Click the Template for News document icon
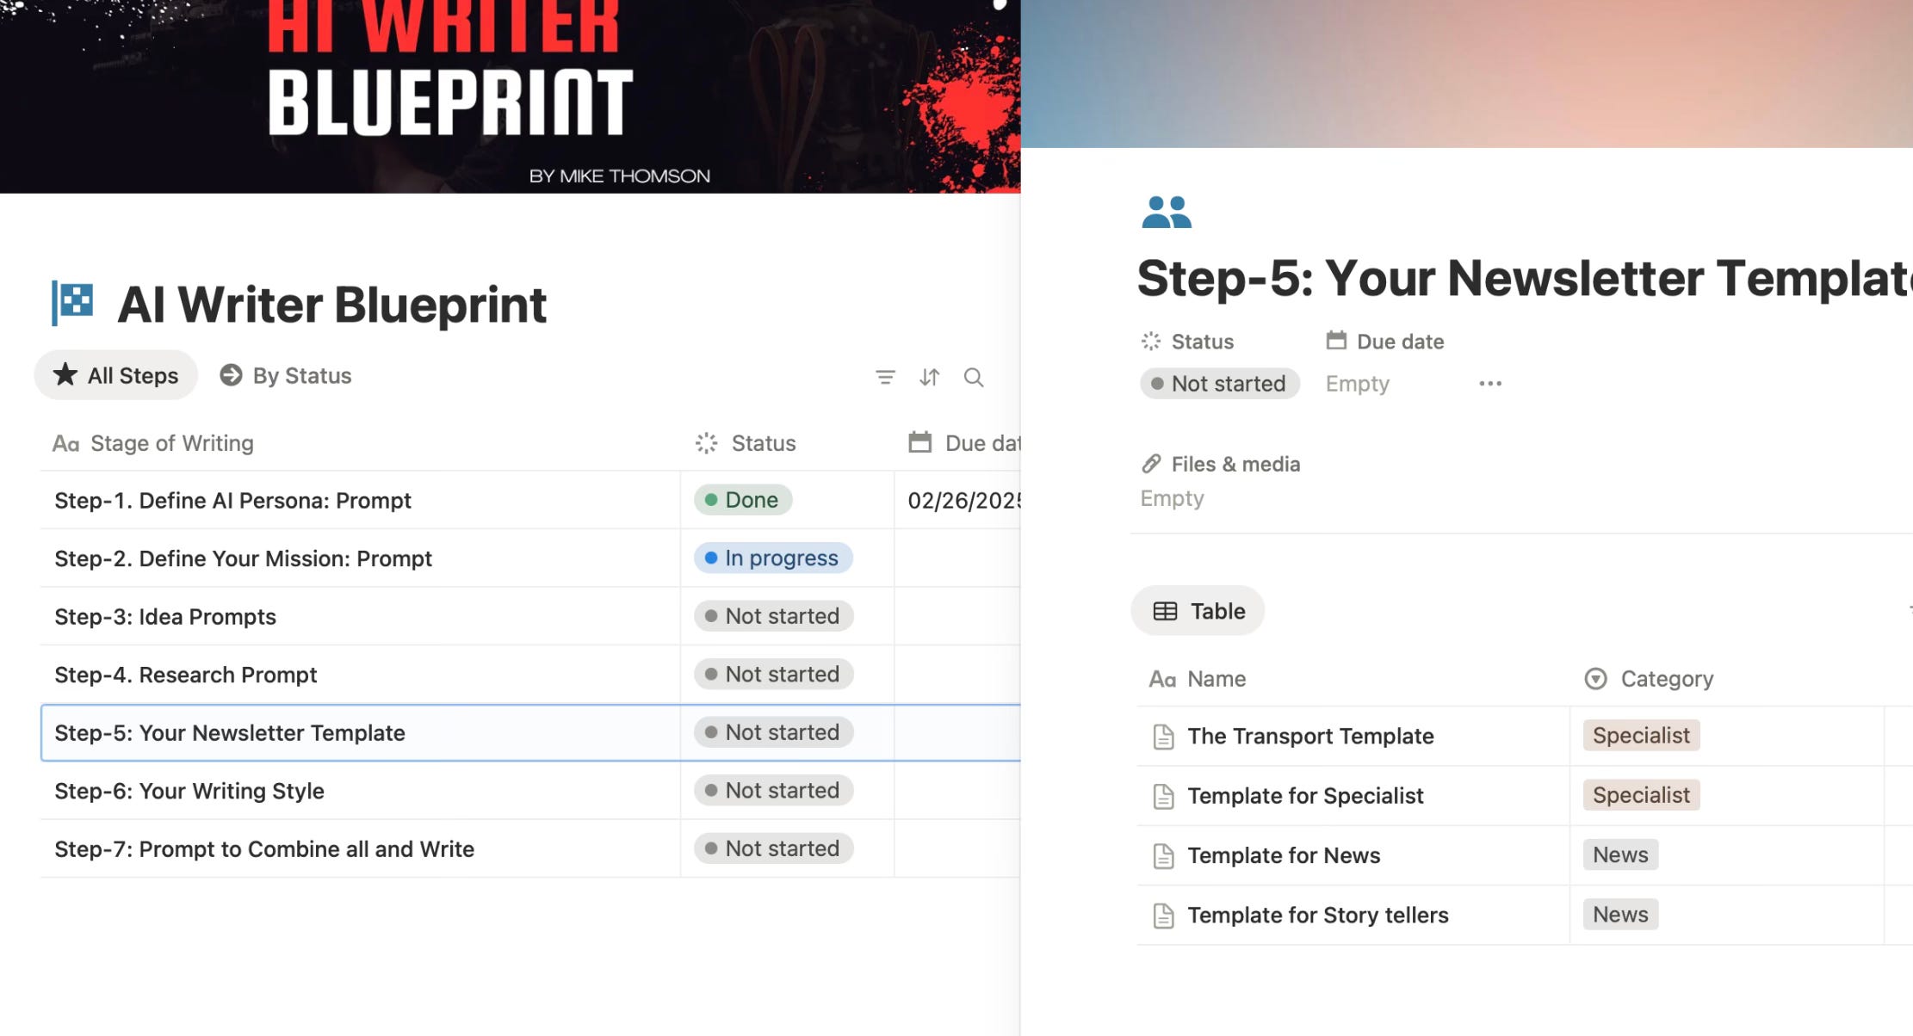This screenshot has width=1913, height=1036. click(x=1163, y=856)
